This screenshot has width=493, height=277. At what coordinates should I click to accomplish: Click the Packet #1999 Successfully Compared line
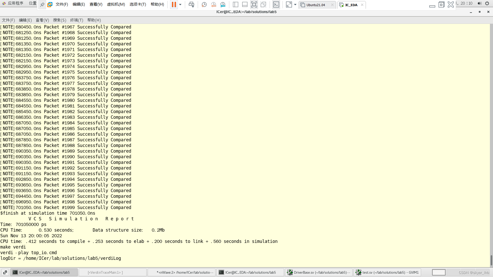click(66, 207)
